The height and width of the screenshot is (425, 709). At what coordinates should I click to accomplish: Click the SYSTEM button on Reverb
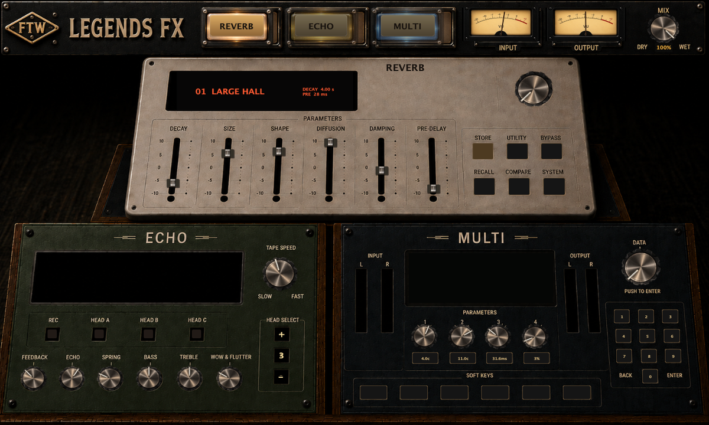pos(554,186)
